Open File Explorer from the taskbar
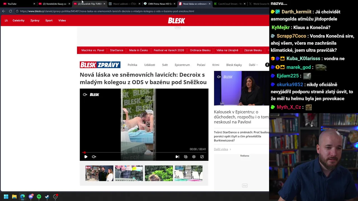The image size is (358, 201). 14,197
